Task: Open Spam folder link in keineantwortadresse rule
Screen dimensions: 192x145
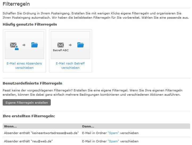Action: point(113,133)
